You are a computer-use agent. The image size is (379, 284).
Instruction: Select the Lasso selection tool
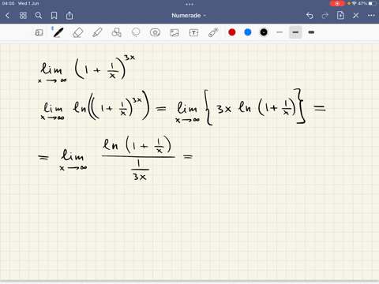click(x=136, y=32)
